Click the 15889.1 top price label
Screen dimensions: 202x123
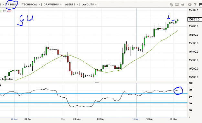point(194,10)
